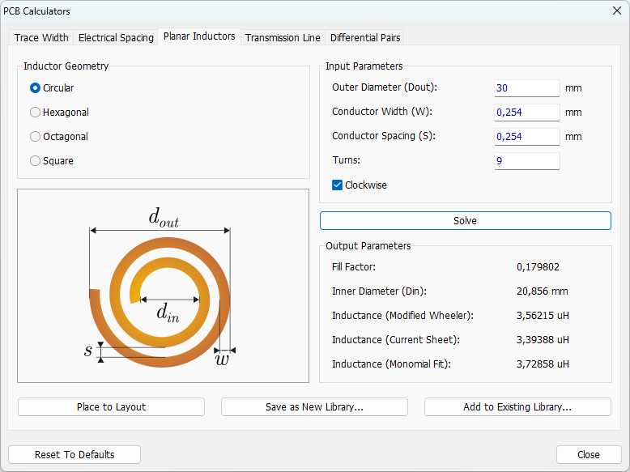Go to the Transmission Line tab
630x472 pixels.
click(x=283, y=38)
